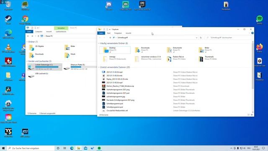
Task: Go up one level in Dieser PC window
Action: pos(38,36)
